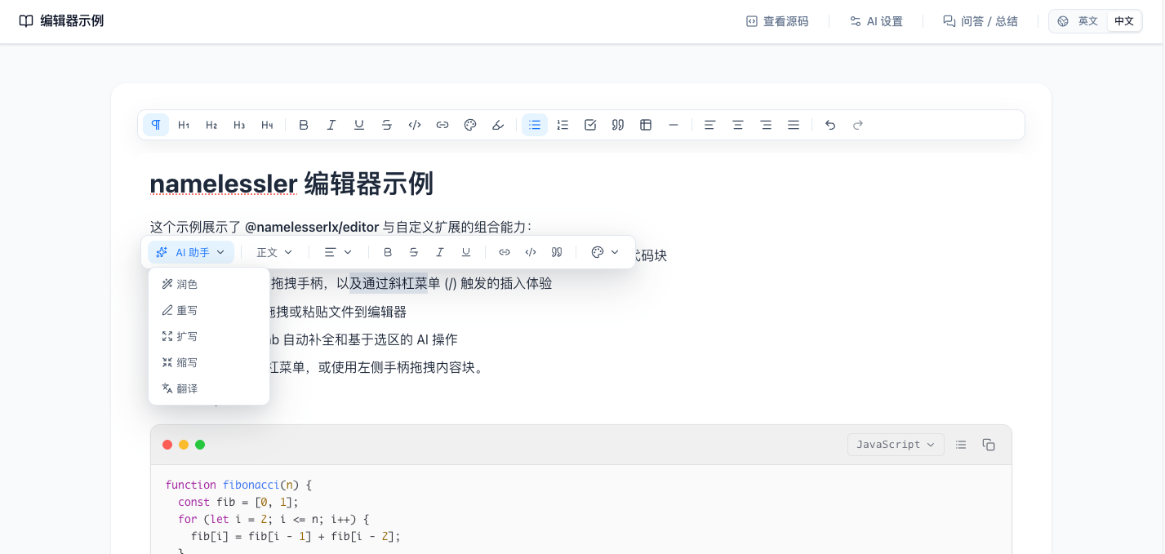Click the '@namelesserlx/editor' bold text
Image resolution: width=1165 pixels, height=554 pixels.
(312, 227)
